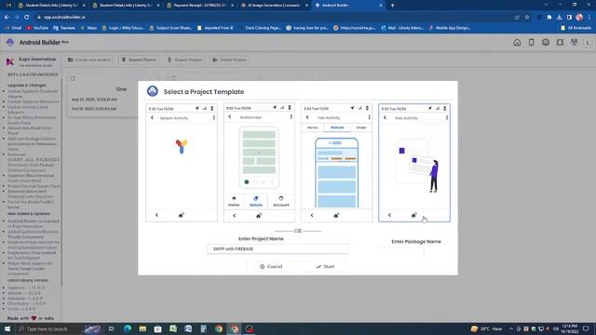Open the Gmail bookmark

13,28
